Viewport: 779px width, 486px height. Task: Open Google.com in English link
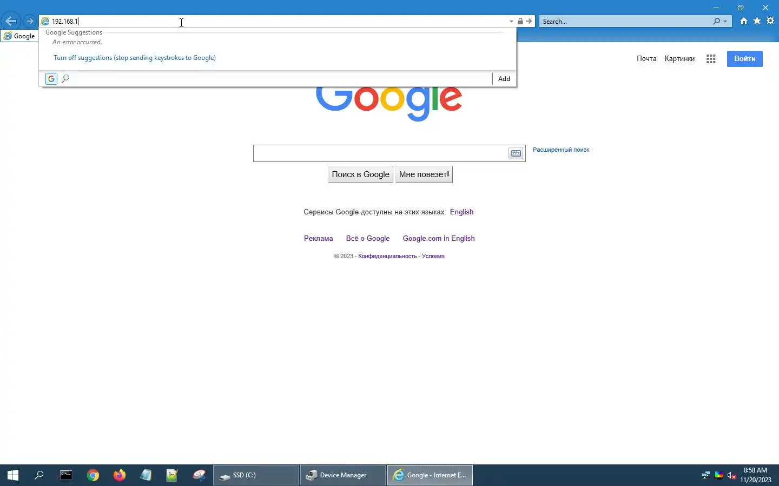[439, 238]
